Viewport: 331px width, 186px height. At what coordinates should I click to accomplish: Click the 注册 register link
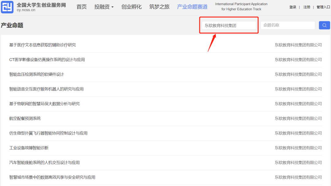[x=307, y=7]
